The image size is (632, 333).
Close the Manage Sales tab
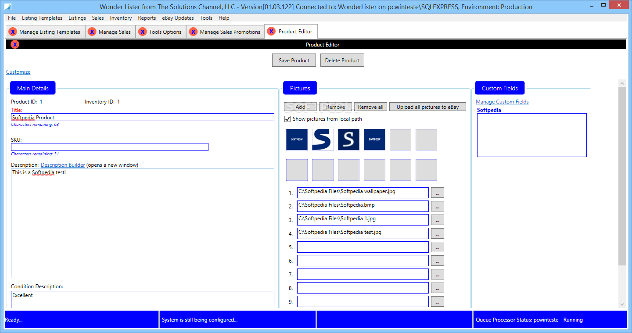point(92,32)
